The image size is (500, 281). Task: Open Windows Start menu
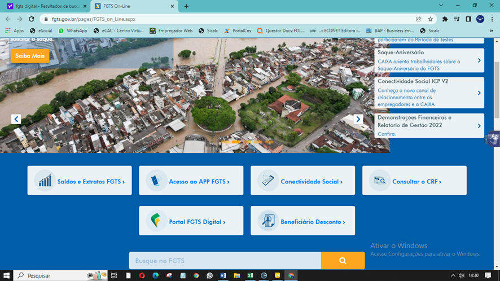point(7,275)
